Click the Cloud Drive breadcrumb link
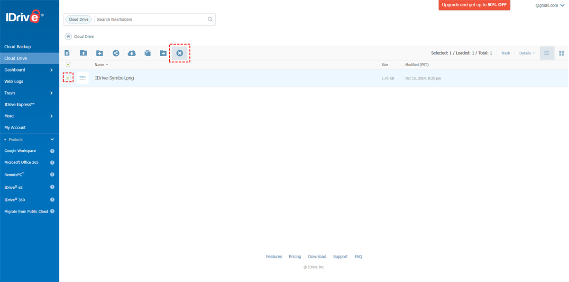 (x=84, y=36)
